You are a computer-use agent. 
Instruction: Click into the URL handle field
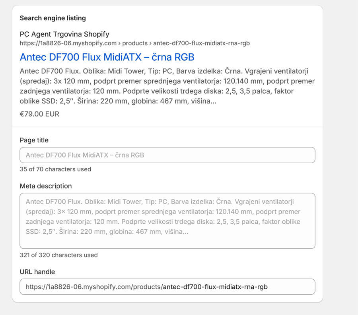[x=167, y=286]
